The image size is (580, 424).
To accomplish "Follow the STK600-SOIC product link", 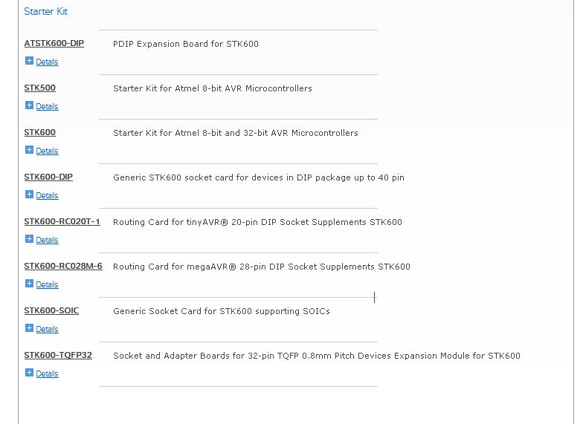I will pos(51,310).
